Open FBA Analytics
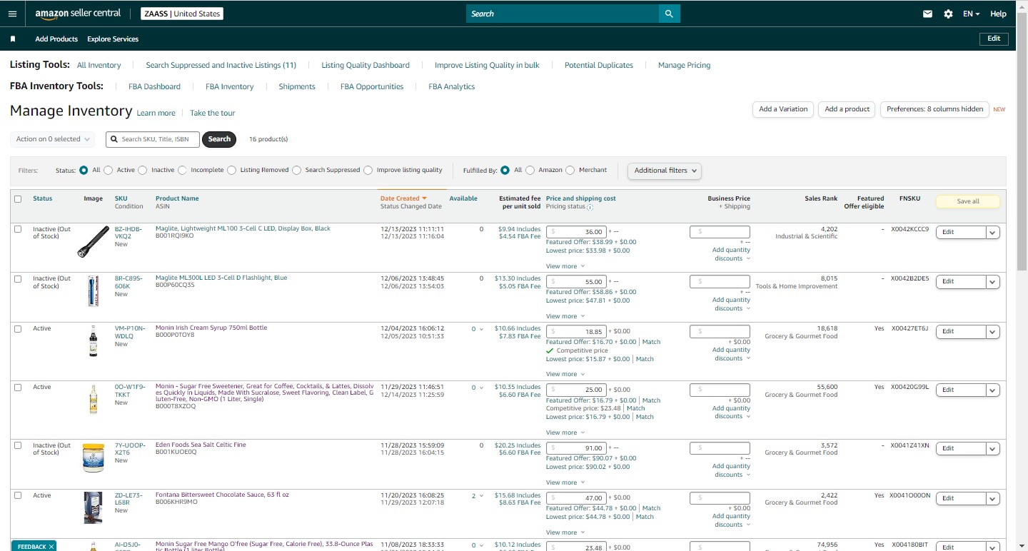The image size is (1028, 551). tap(451, 86)
